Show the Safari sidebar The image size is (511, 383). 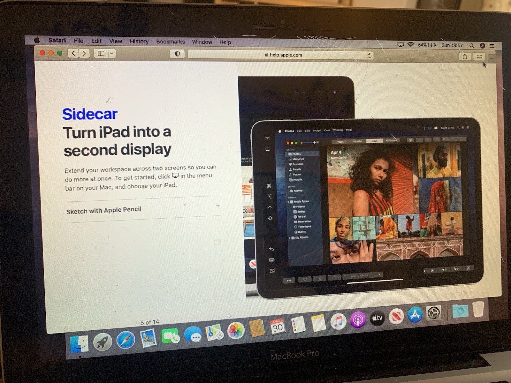pyautogui.click(x=101, y=54)
